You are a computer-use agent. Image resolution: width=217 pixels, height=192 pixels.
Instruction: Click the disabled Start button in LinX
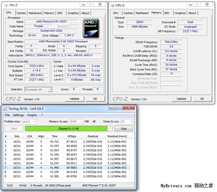pos(14,129)
